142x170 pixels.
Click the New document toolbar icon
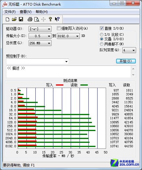7,19
